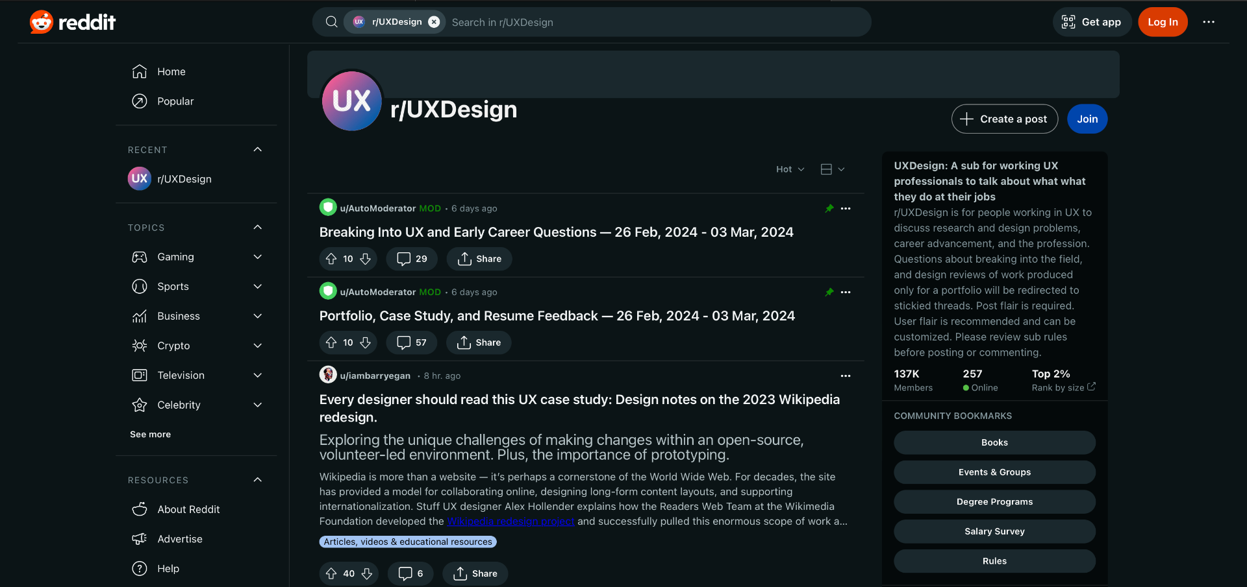Open About Reddit from the sidebar

tap(188, 509)
